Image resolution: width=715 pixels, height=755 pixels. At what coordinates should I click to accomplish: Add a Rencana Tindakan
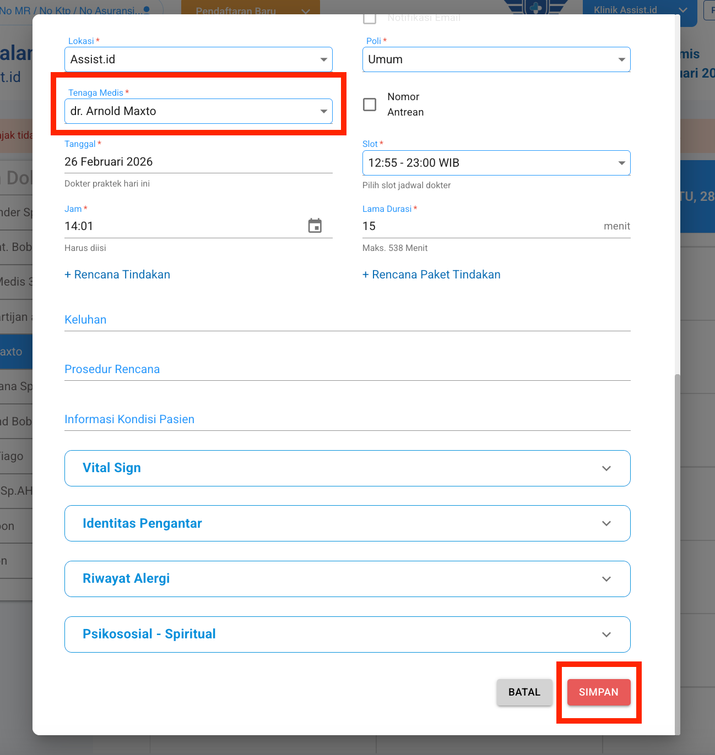point(117,275)
